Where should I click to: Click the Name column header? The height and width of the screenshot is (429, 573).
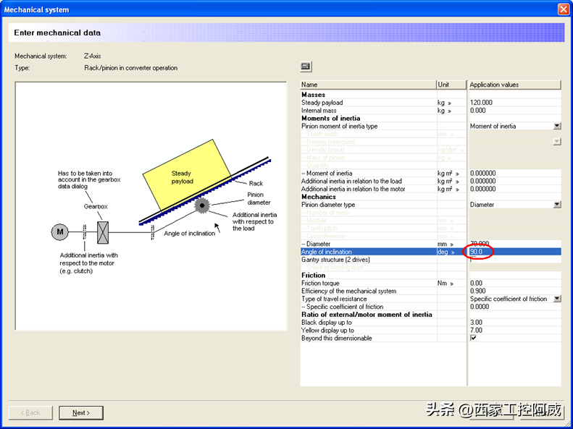click(x=367, y=85)
